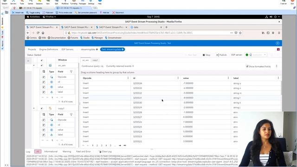Open the ESP Servers tab

click(67, 50)
